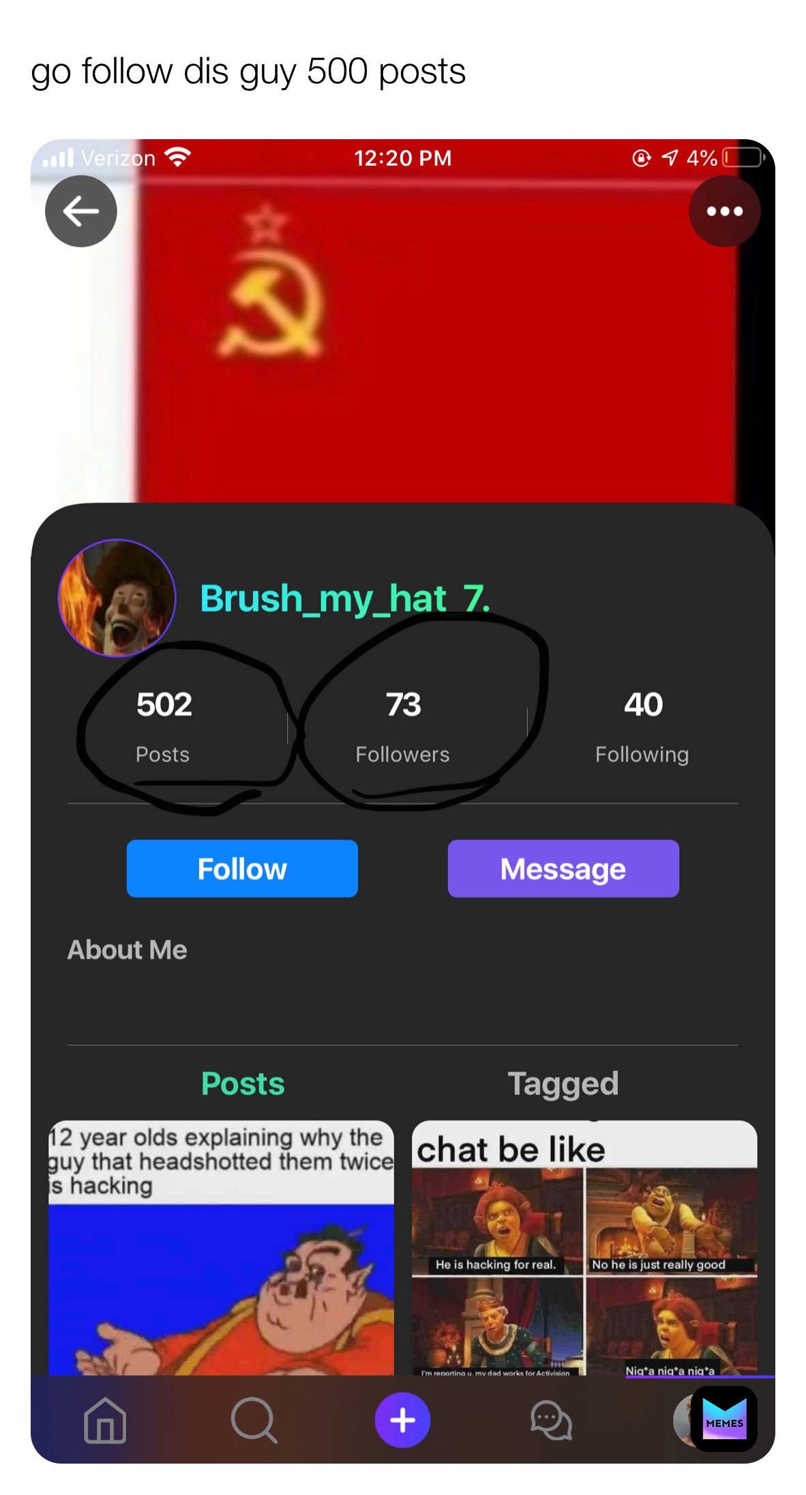Open the 40 Following list
Image resolution: width=806 pixels, height=1495 pixels.
[x=642, y=726]
